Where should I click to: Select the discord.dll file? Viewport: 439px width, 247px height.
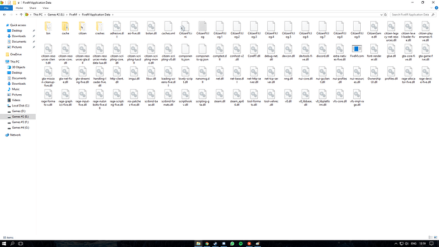click(x=323, y=51)
